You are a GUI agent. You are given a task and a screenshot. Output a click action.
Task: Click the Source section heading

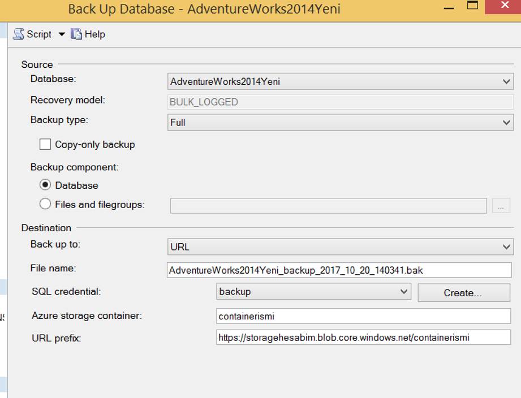(x=37, y=64)
